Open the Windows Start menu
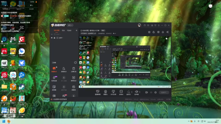This screenshot has width=221, height=124. coord(4,121)
